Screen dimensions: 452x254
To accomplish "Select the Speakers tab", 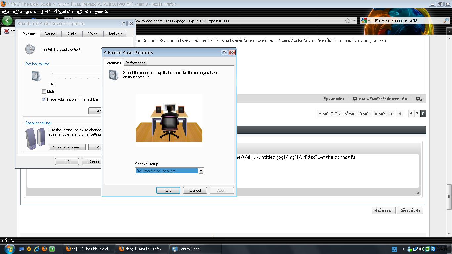I will [x=114, y=62].
